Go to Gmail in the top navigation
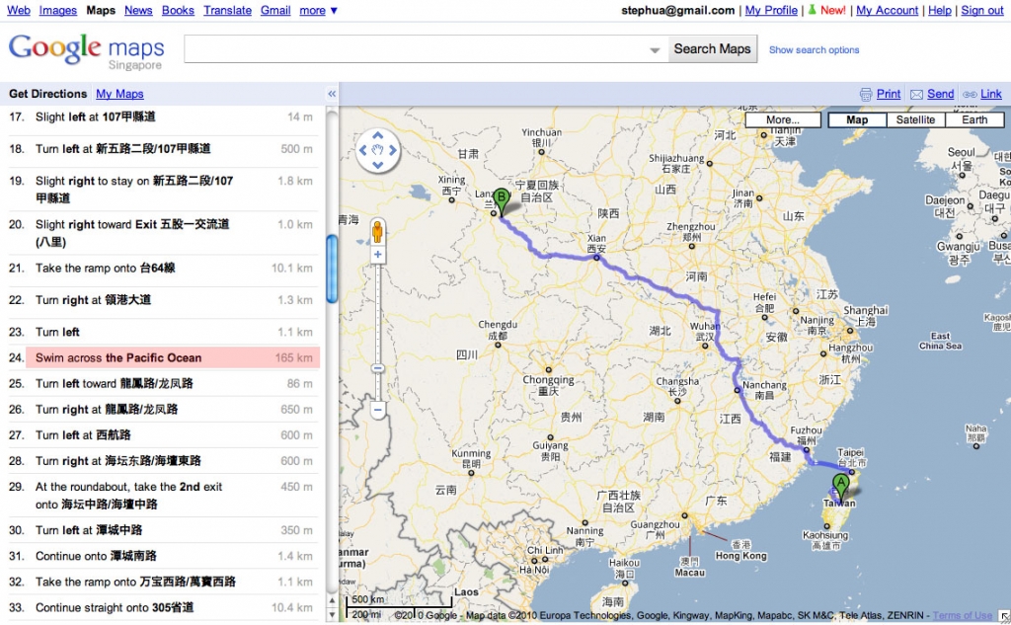This screenshot has width=1011, height=625. 275,10
